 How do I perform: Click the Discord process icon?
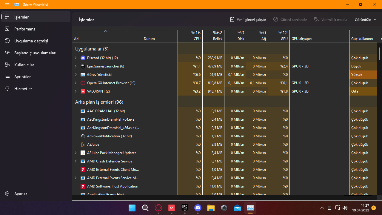(x=83, y=58)
